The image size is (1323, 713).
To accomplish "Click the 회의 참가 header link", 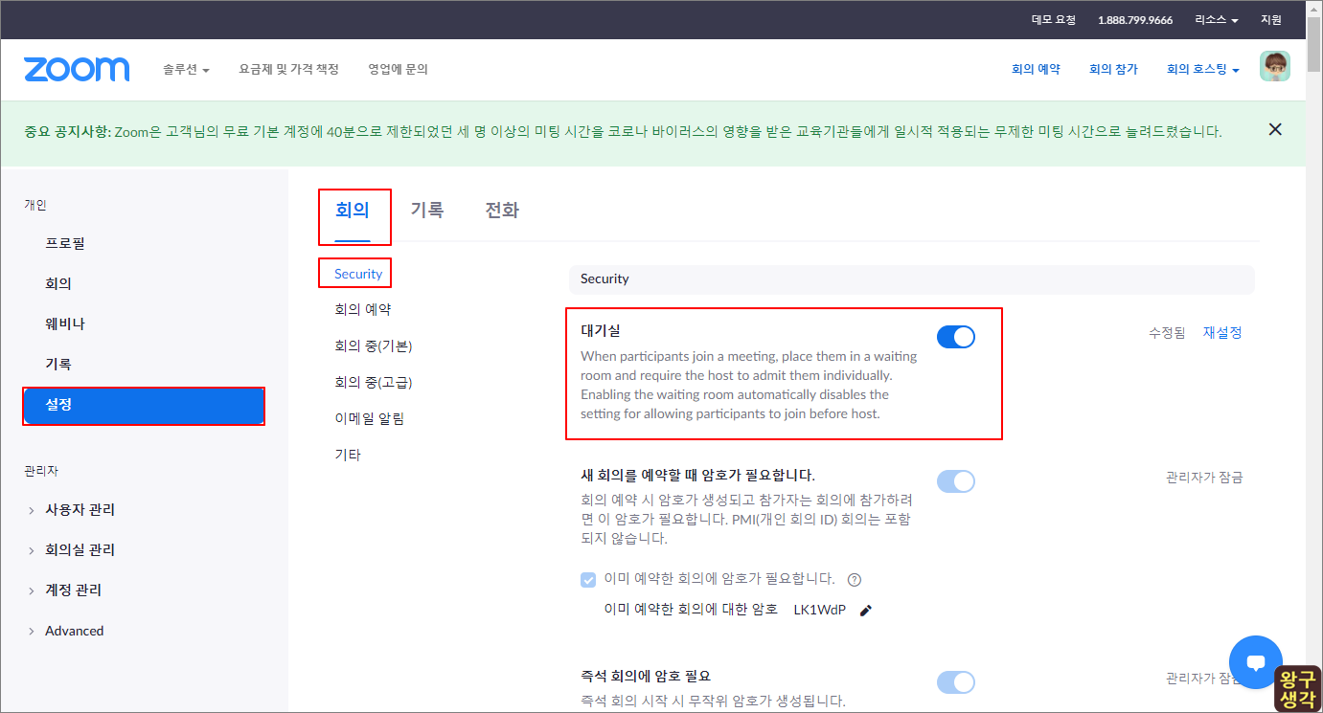I will [1113, 70].
